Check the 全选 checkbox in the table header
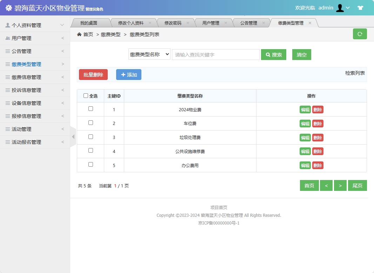The width and height of the screenshot is (374, 273). coord(85,95)
